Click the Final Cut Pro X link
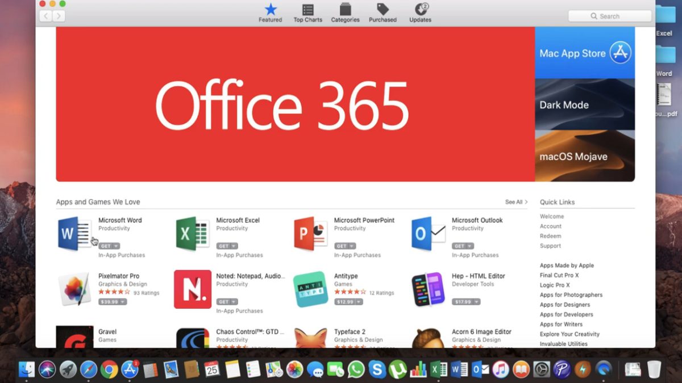Image resolution: width=682 pixels, height=383 pixels. [x=559, y=275]
